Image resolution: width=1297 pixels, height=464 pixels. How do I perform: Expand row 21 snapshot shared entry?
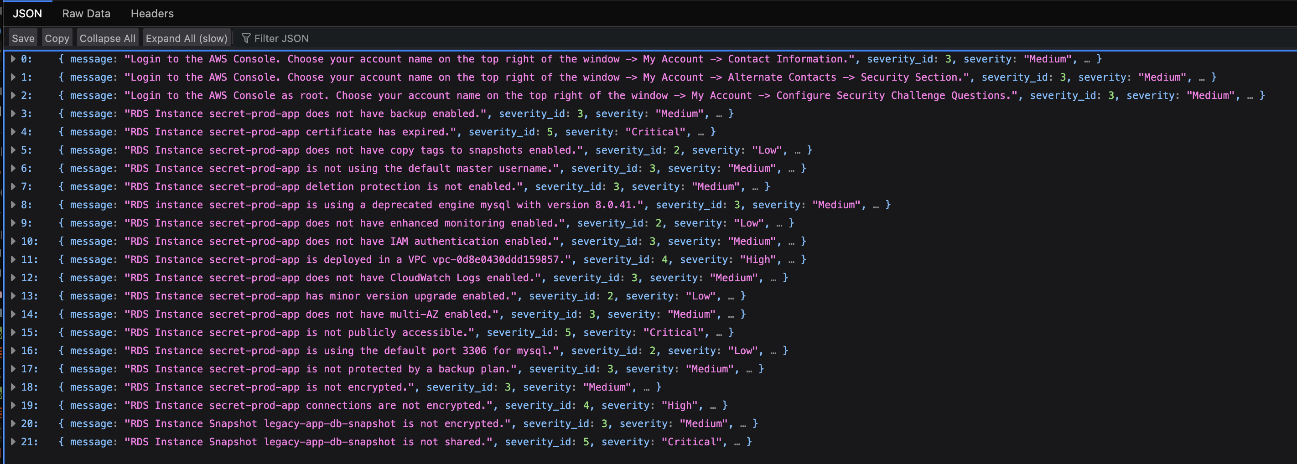tap(13, 442)
